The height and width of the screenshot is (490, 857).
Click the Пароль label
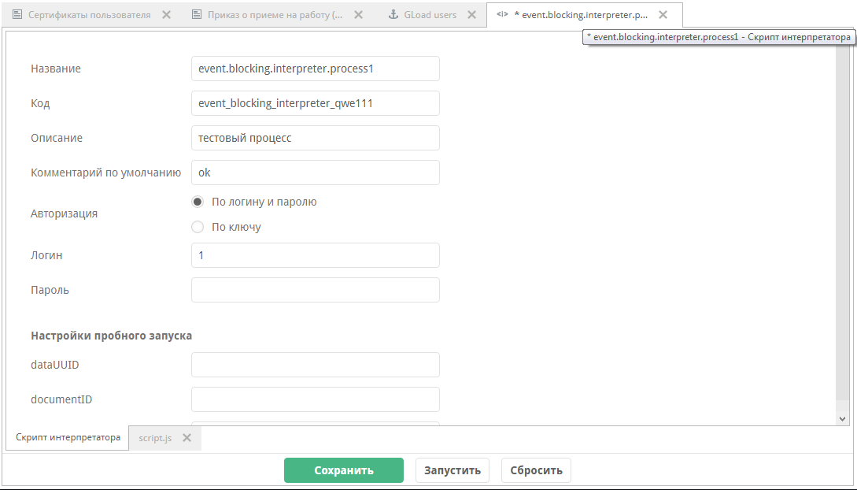pyautogui.click(x=50, y=291)
